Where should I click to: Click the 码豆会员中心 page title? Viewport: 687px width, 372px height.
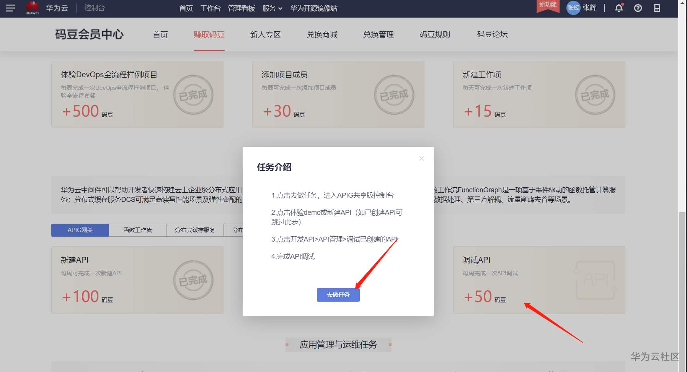point(90,34)
